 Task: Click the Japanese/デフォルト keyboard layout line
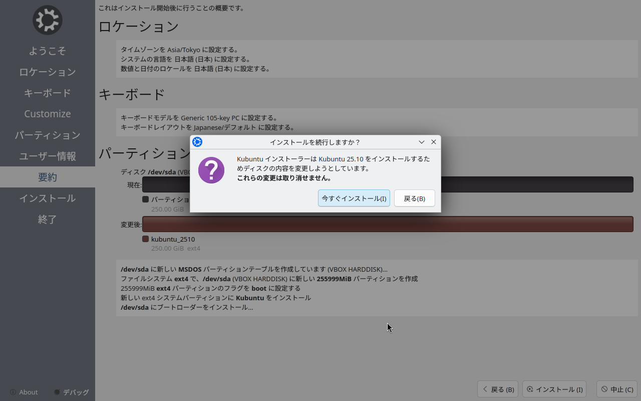pyautogui.click(x=208, y=127)
